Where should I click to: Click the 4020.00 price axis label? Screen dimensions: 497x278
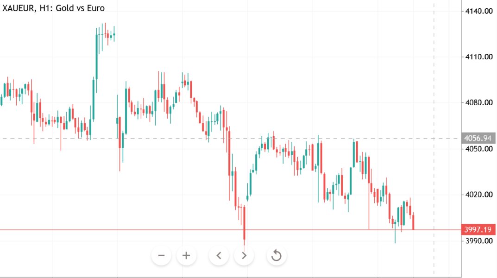(478, 195)
